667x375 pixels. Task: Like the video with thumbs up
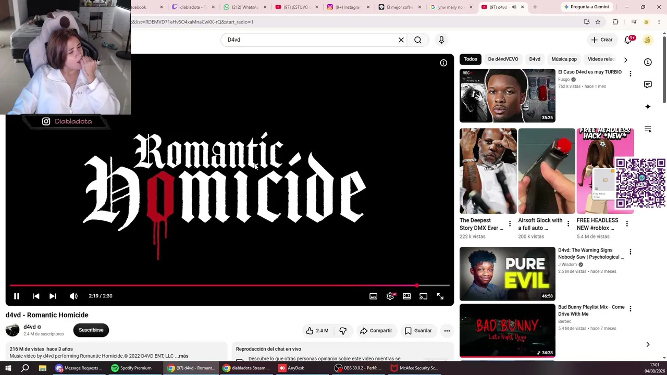[x=317, y=331]
